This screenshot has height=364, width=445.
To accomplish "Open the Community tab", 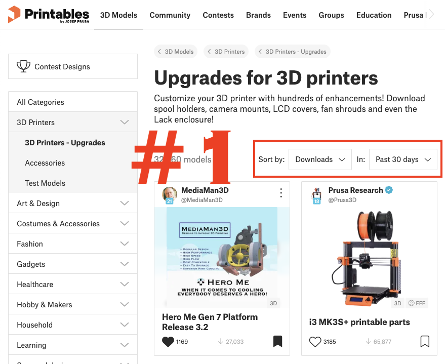I will 170,15.
